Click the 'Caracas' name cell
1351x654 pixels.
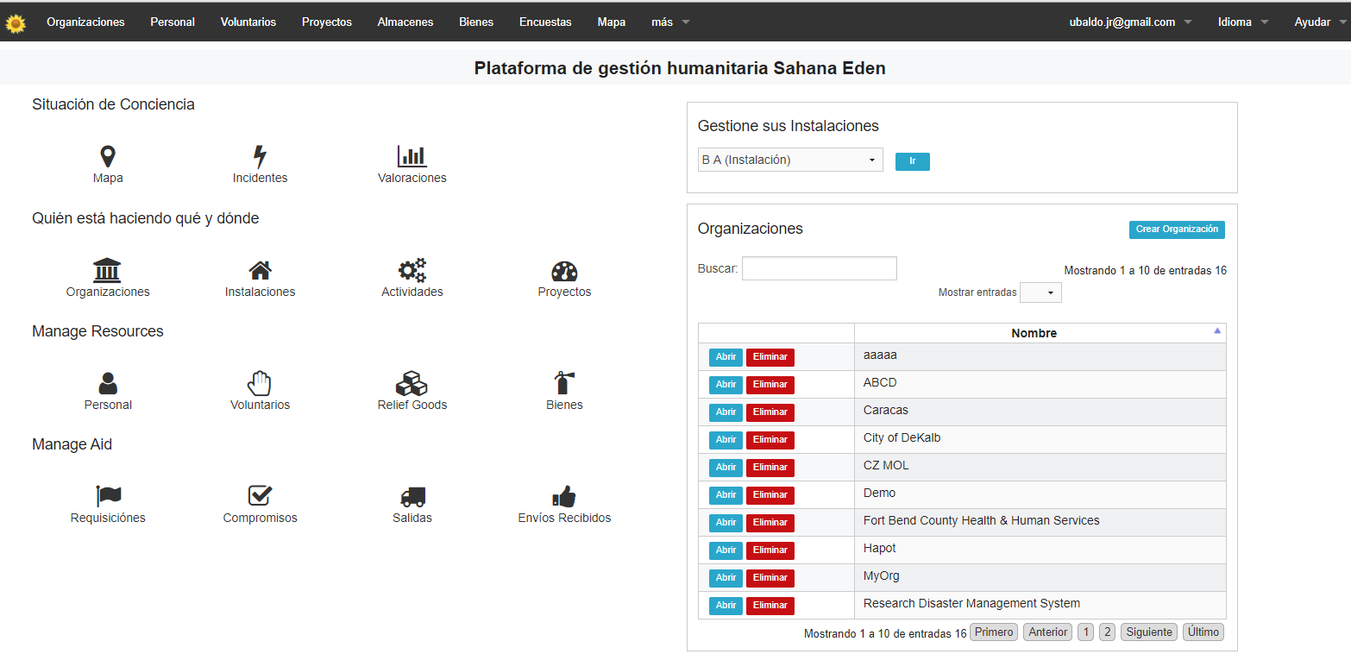coord(1040,412)
